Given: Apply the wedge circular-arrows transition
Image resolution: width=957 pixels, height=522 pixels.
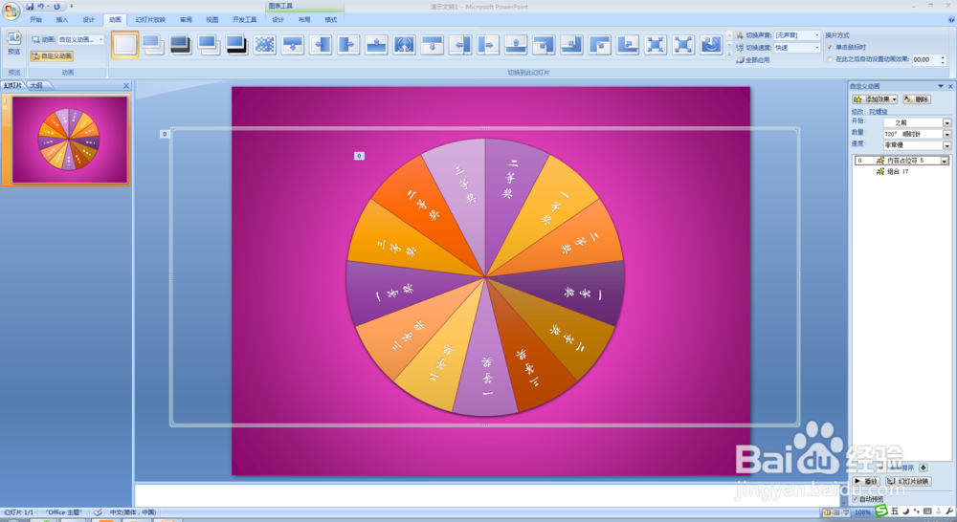Looking at the screenshot, I should [x=404, y=45].
